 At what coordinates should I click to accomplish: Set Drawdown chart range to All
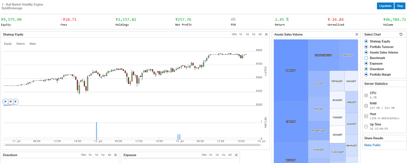click(x=109, y=155)
